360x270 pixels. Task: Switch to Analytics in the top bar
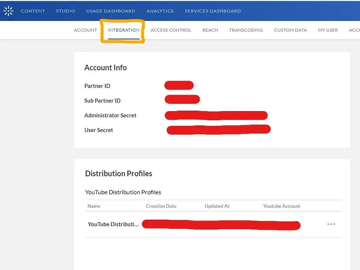[160, 11]
